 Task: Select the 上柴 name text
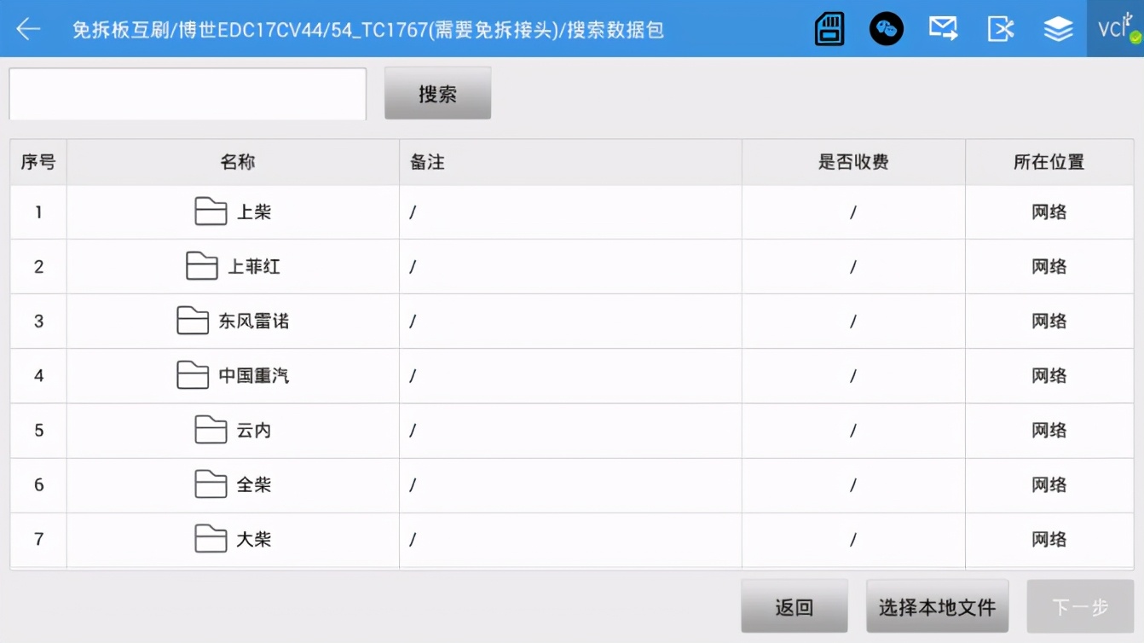[254, 212]
